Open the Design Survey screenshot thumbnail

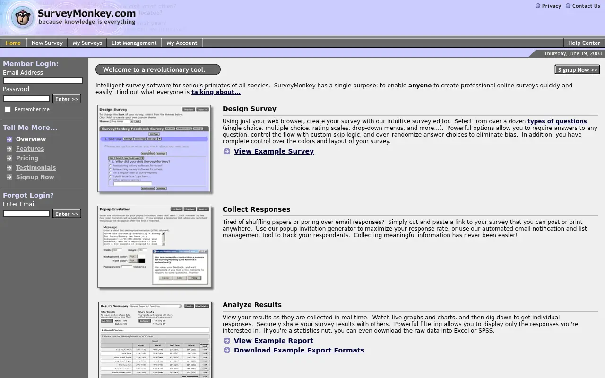tap(154, 148)
